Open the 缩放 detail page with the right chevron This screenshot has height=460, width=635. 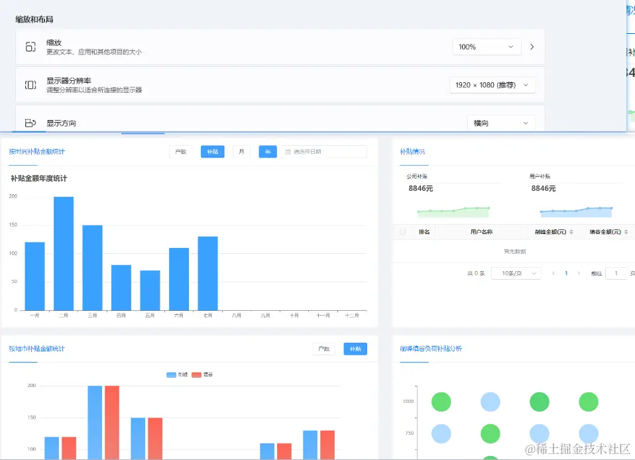(532, 47)
